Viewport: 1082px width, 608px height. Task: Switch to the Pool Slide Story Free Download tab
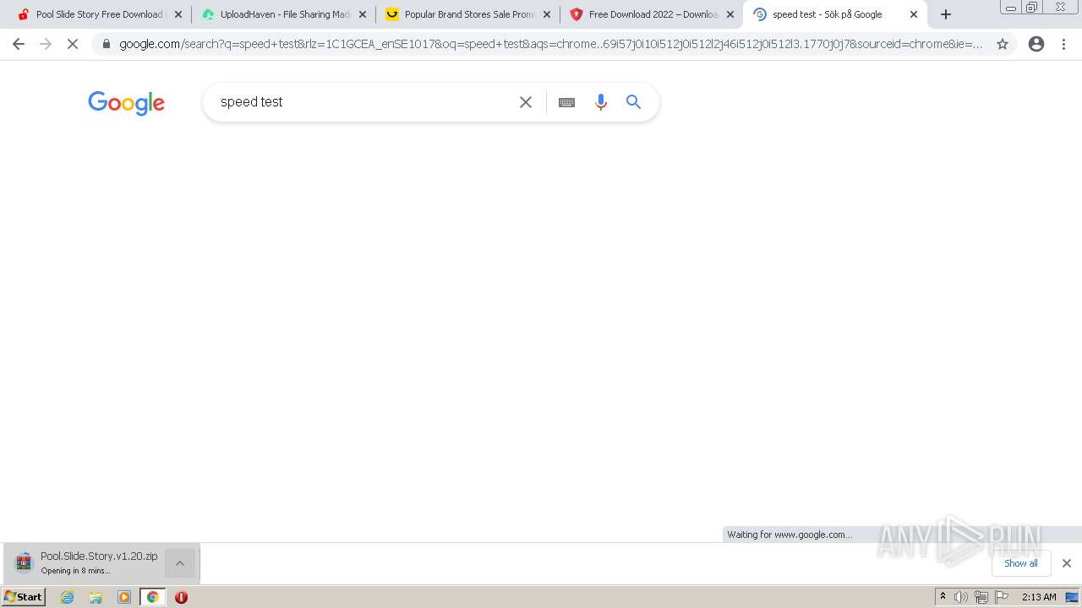(x=99, y=14)
